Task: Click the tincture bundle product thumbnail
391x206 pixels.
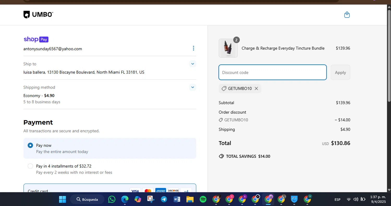Action: (x=228, y=48)
